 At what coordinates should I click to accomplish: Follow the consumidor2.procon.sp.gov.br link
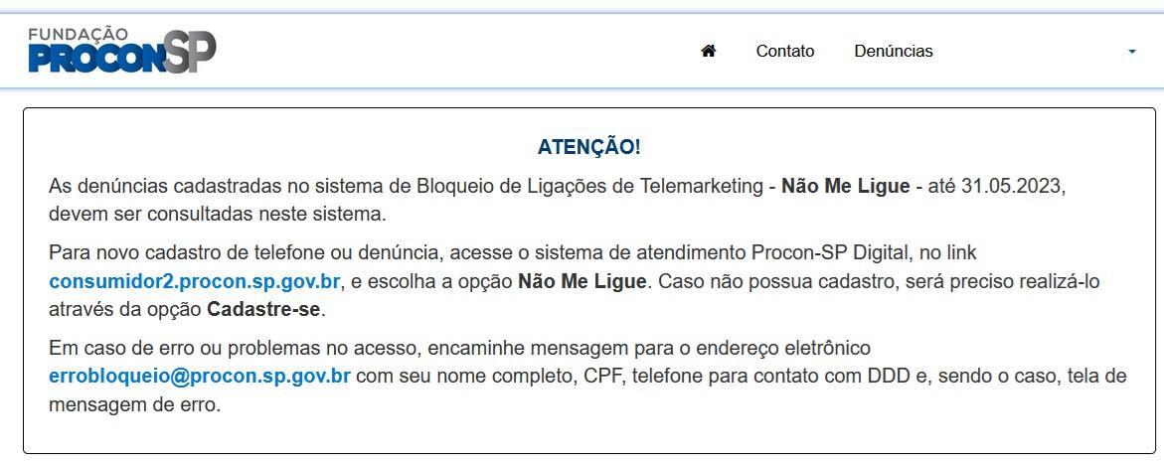tap(195, 282)
